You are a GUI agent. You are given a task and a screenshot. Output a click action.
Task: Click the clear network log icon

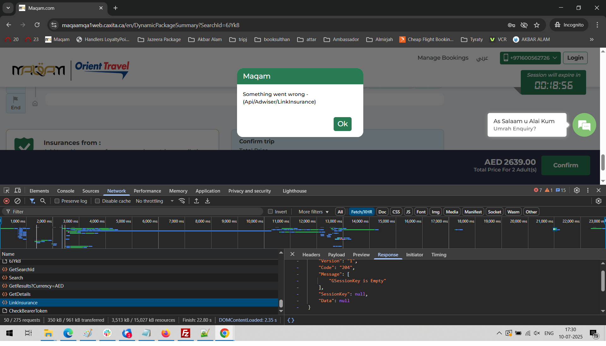pos(18,201)
